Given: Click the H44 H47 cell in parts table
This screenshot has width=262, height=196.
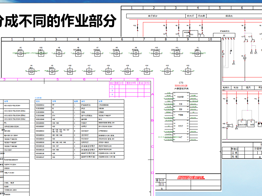Looking at the screenshot, I should [x=62, y=146].
